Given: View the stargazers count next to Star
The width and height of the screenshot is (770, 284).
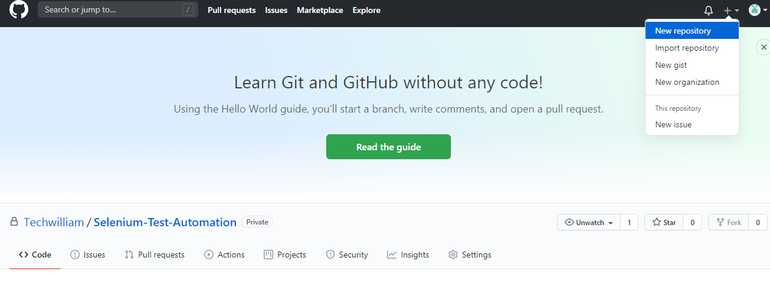Looking at the screenshot, I should pos(692,222).
